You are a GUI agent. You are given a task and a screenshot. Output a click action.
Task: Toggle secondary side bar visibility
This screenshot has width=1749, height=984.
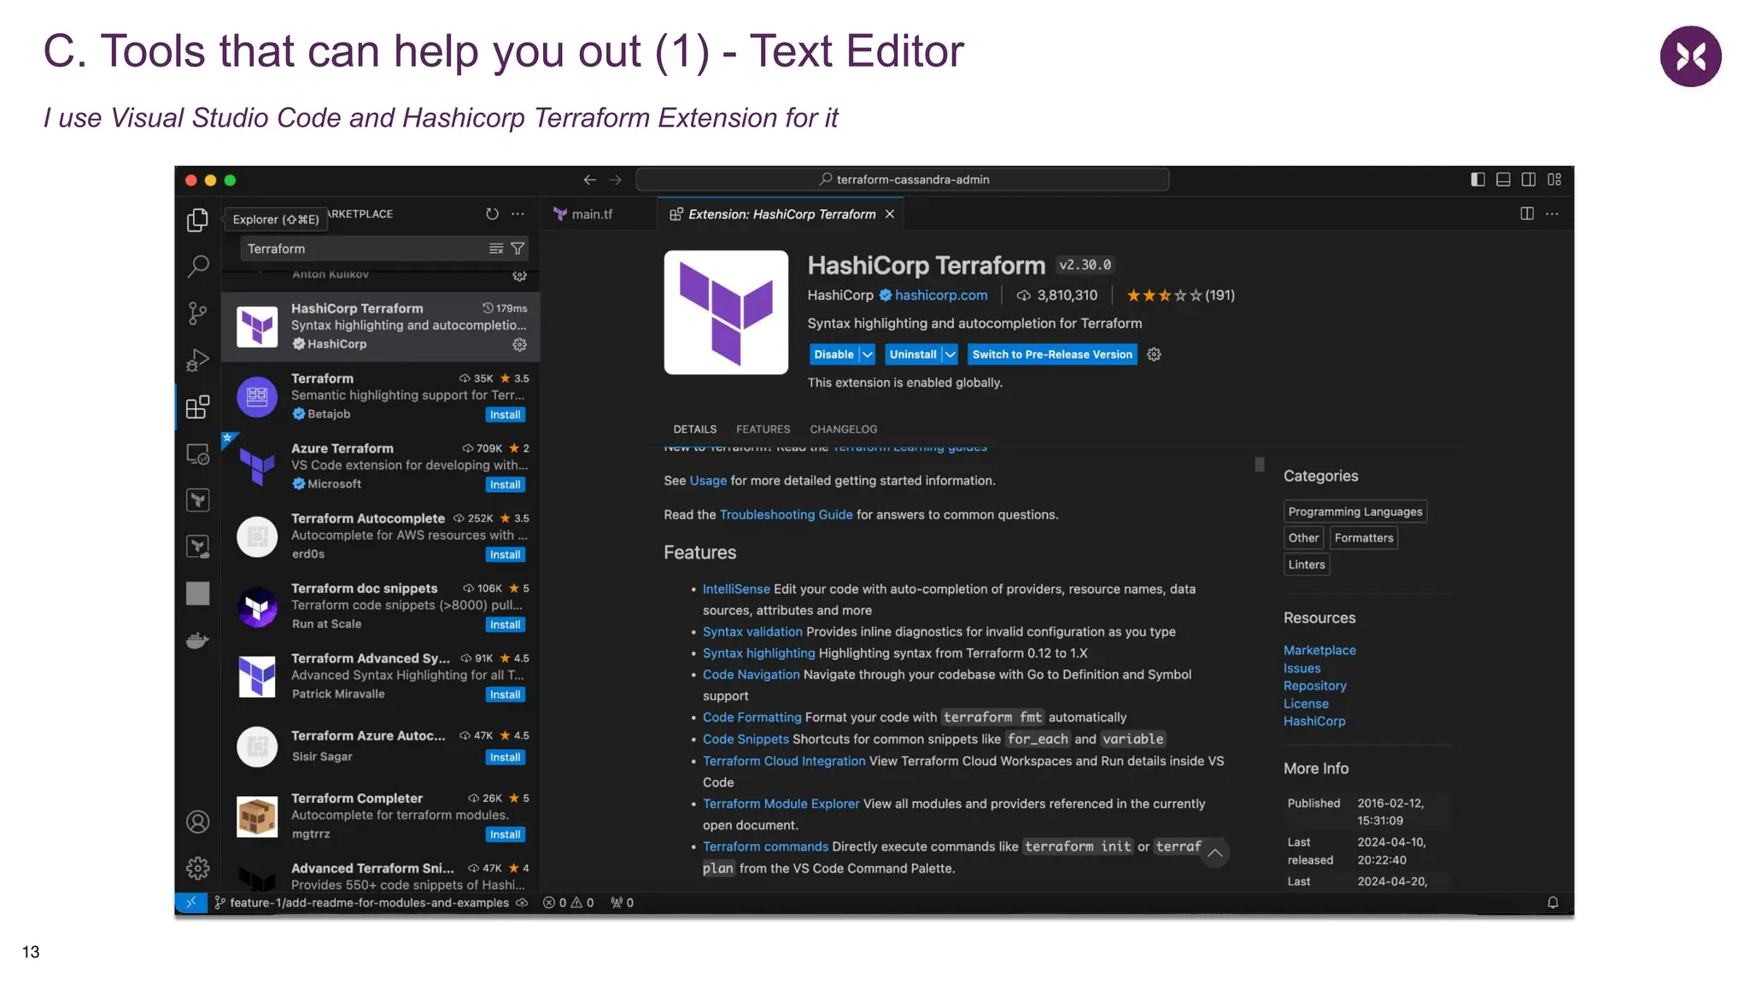(1529, 179)
